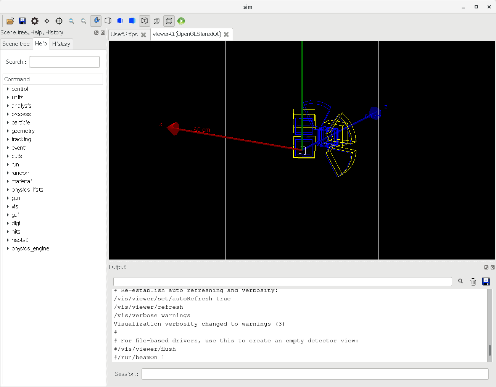Viewport: 496px width, 387px height.
Task: Select the random command entry
Action: tap(21, 173)
